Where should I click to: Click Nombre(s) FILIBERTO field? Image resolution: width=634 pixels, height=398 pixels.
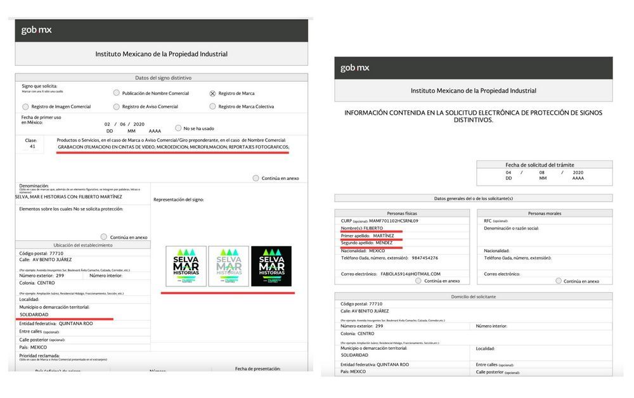tap(361, 228)
